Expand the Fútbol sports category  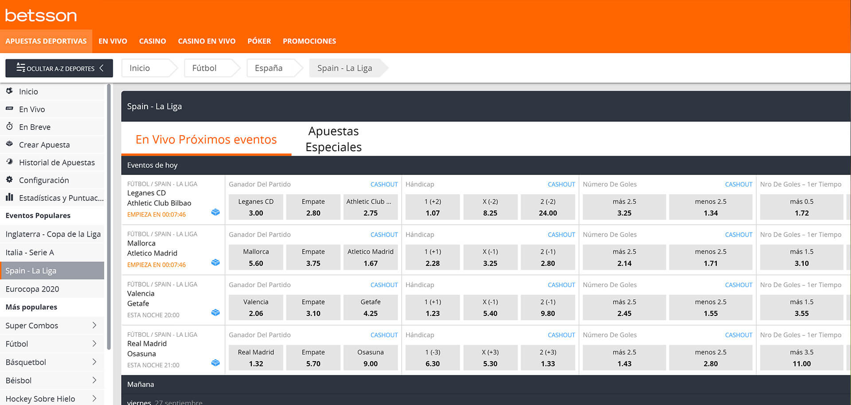coord(94,343)
